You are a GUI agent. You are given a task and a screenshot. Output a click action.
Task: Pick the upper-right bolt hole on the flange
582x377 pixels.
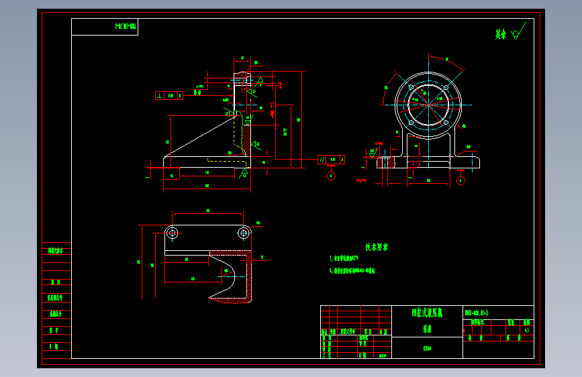pyautogui.click(x=446, y=87)
